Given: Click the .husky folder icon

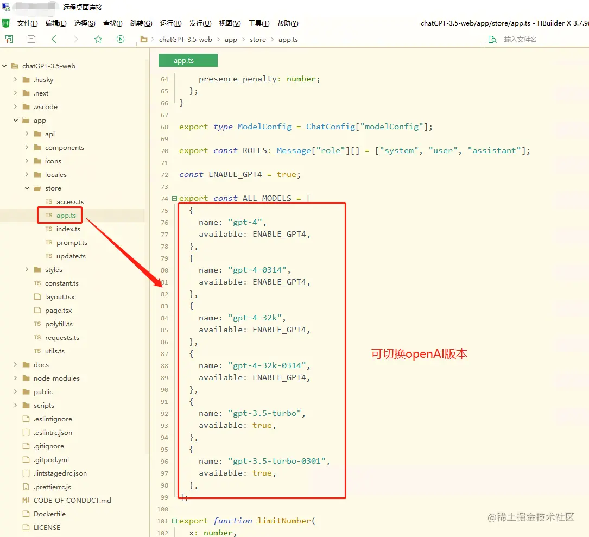Looking at the screenshot, I should point(26,79).
